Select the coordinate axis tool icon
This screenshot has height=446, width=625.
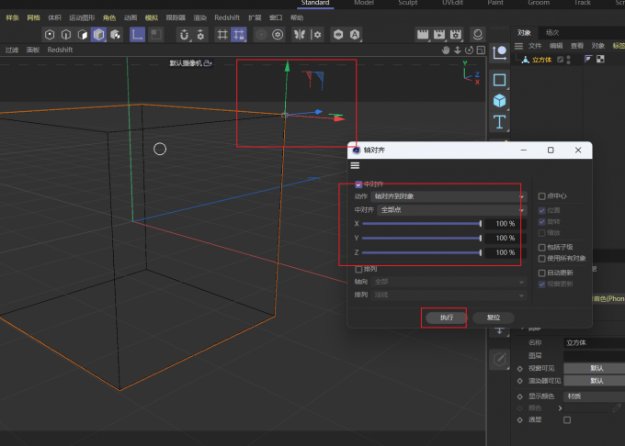pyautogui.click(x=499, y=52)
